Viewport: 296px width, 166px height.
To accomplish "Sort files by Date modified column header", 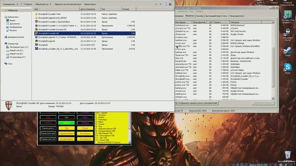I will (x=90, y=9).
